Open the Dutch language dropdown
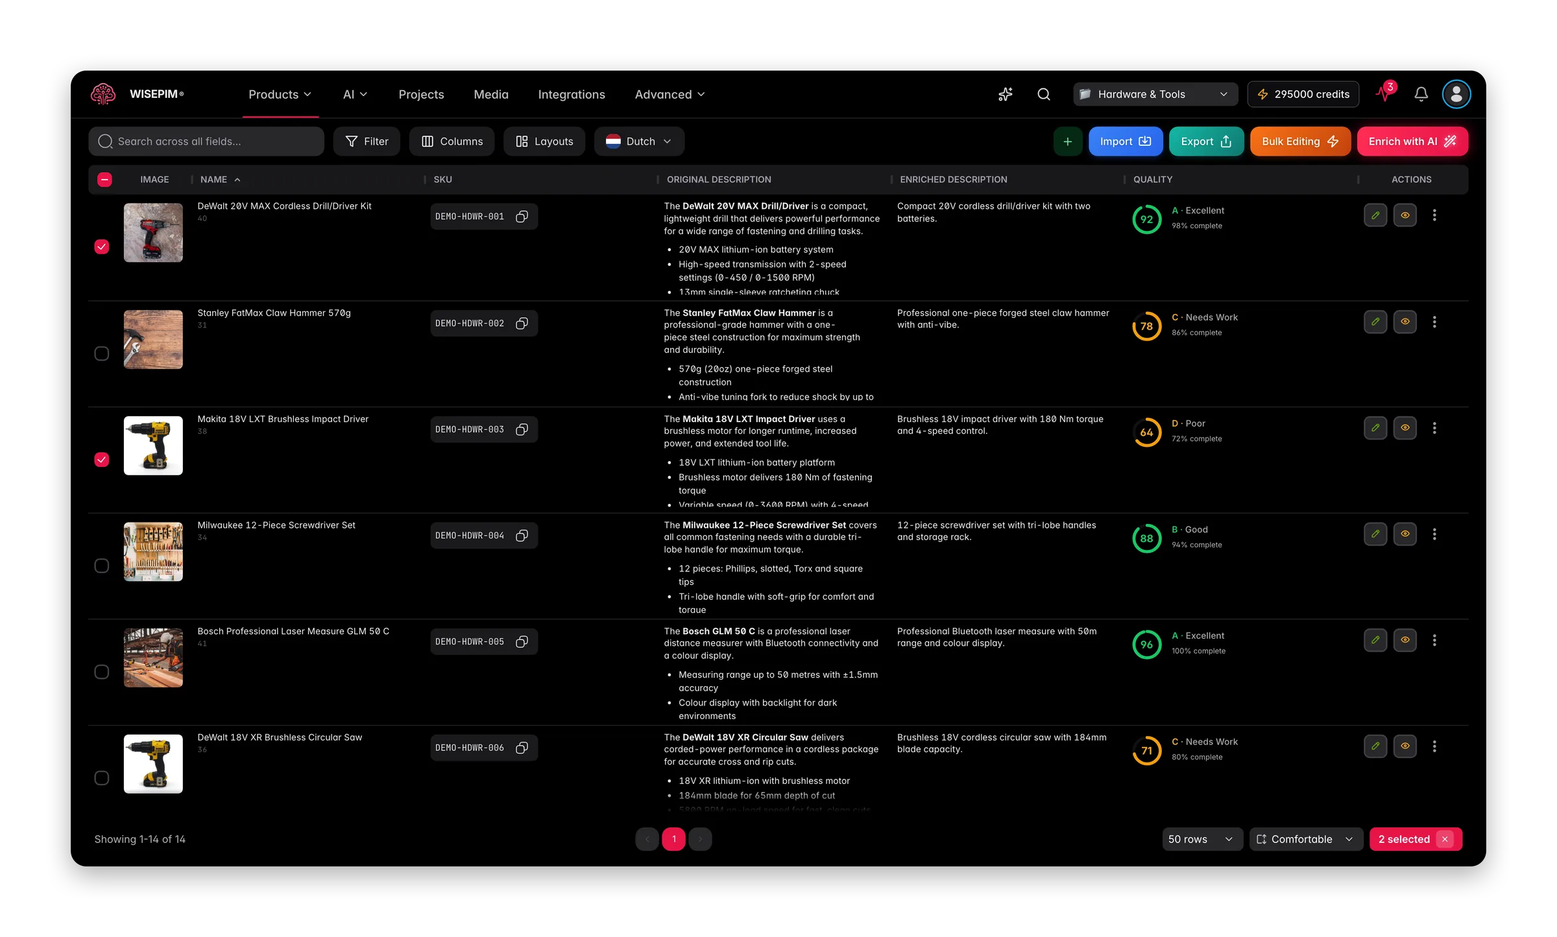Image resolution: width=1557 pixels, height=937 pixels. coord(639,141)
